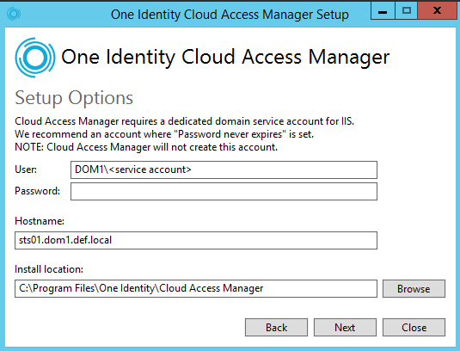The height and width of the screenshot is (351, 460).
Task: Click the "Install location:" label
Action: pos(49,269)
